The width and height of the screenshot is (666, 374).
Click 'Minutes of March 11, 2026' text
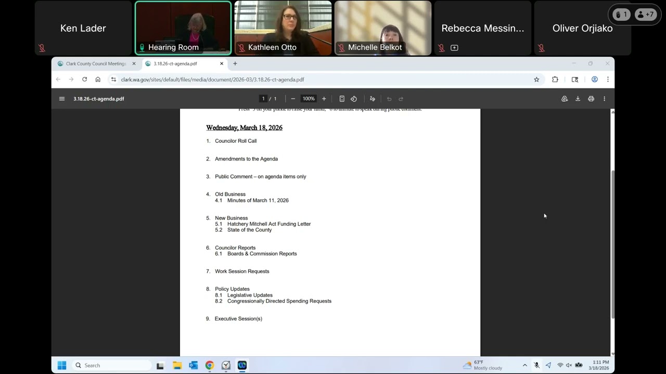point(258,201)
